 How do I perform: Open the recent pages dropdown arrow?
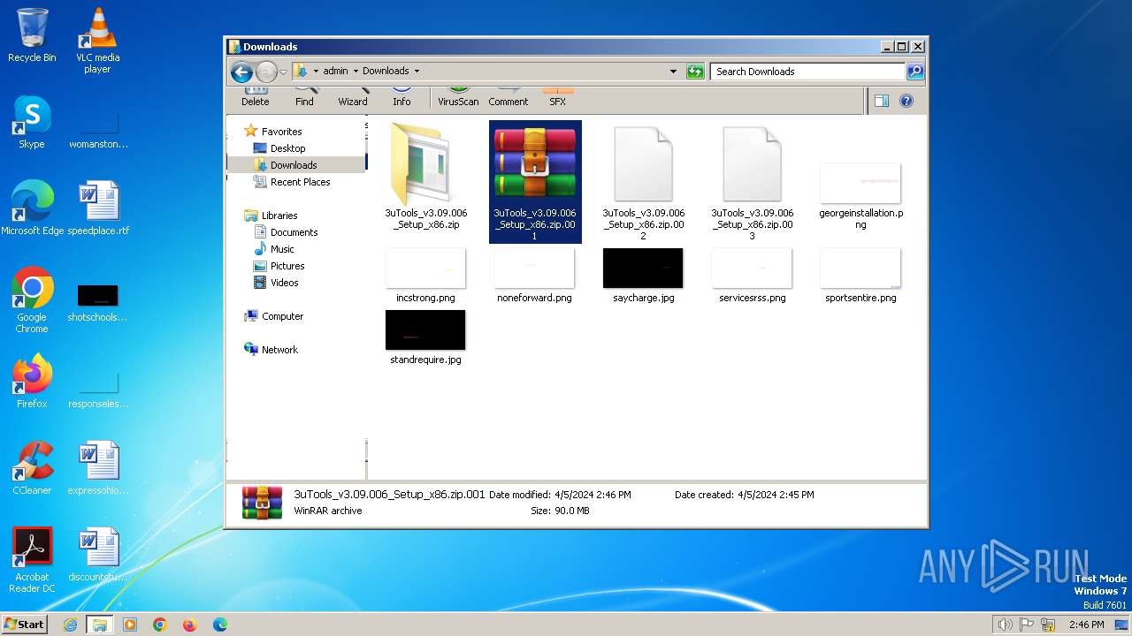pos(283,72)
